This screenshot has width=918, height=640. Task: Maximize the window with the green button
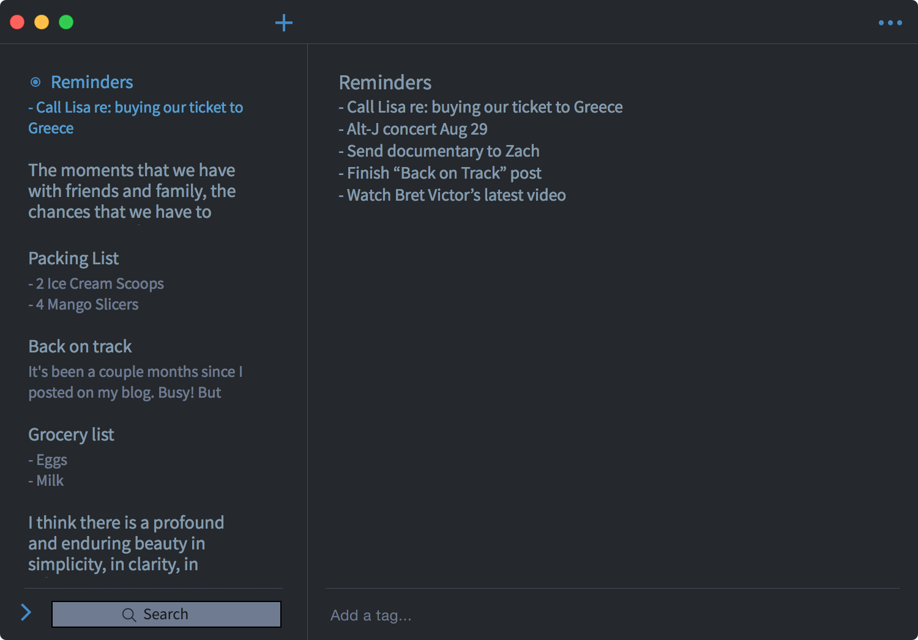(x=66, y=23)
